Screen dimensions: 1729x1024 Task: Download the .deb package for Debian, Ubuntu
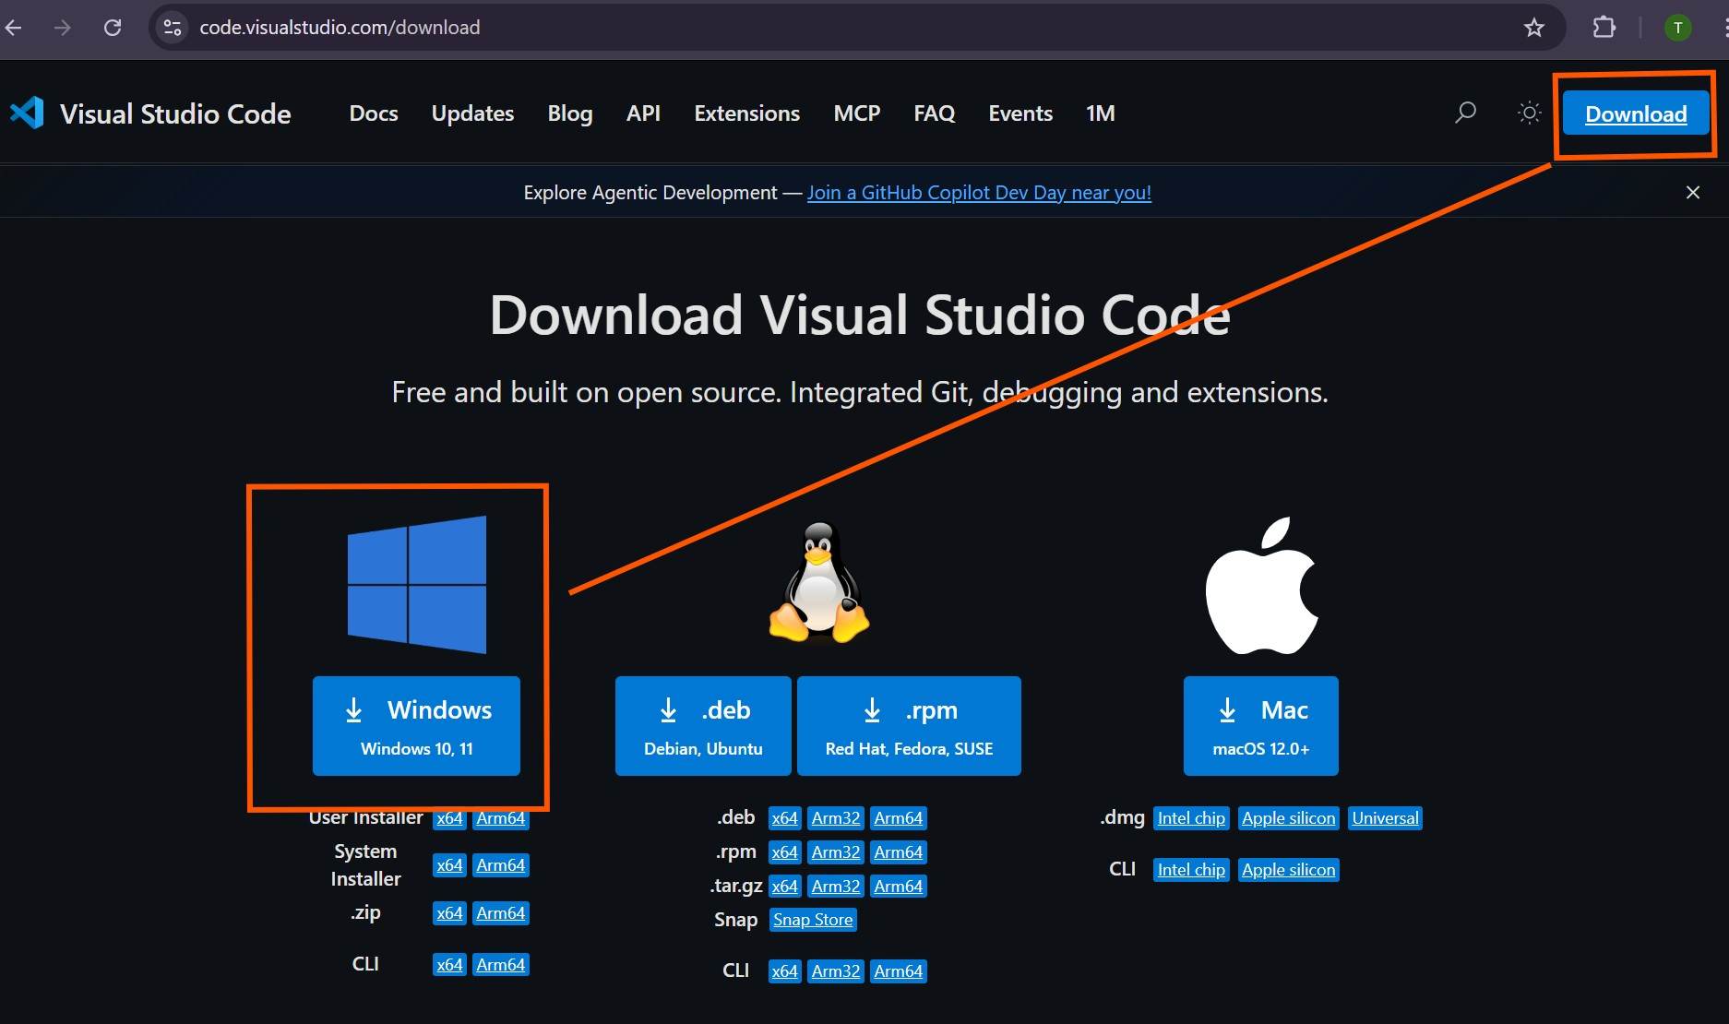click(703, 726)
